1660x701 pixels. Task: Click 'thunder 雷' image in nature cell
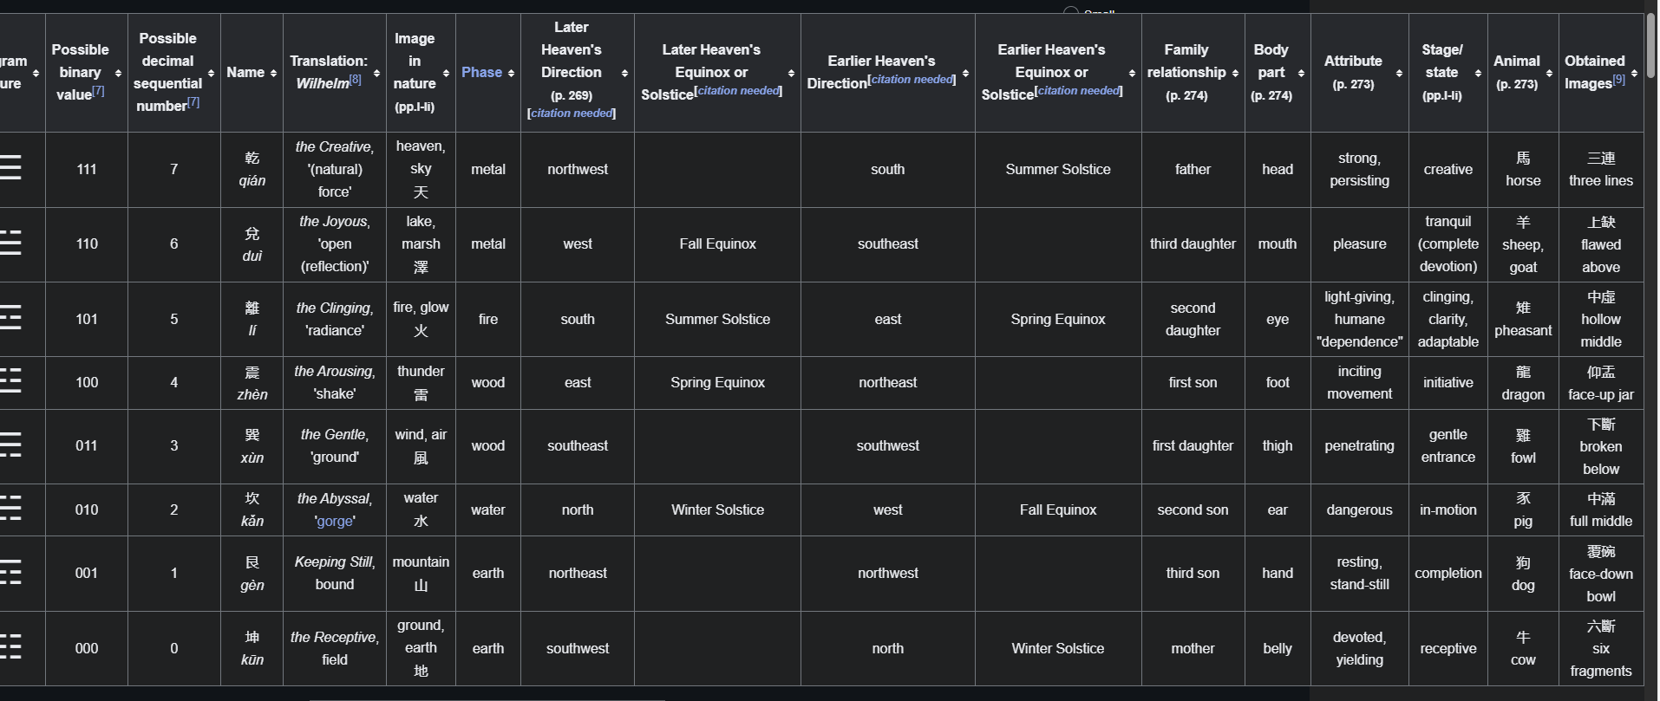pyautogui.click(x=421, y=382)
